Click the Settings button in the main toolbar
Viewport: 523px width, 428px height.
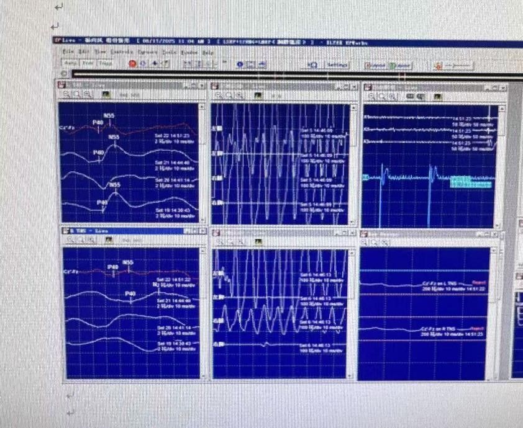tap(337, 65)
